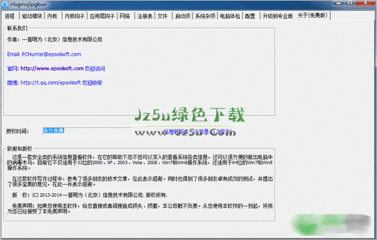Screen dimensions: 377x240
Task: Open the www.epoolsoft.com website link
Action: [52, 68]
